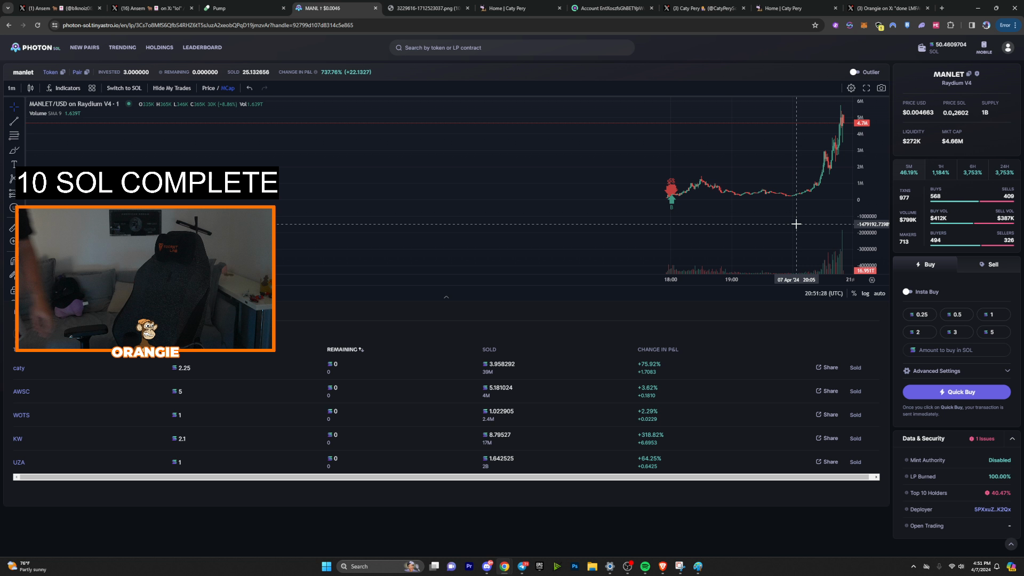Screen dimensions: 1024x576
Task: Open the wallet icon beside SOL balance
Action: click(x=922, y=48)
